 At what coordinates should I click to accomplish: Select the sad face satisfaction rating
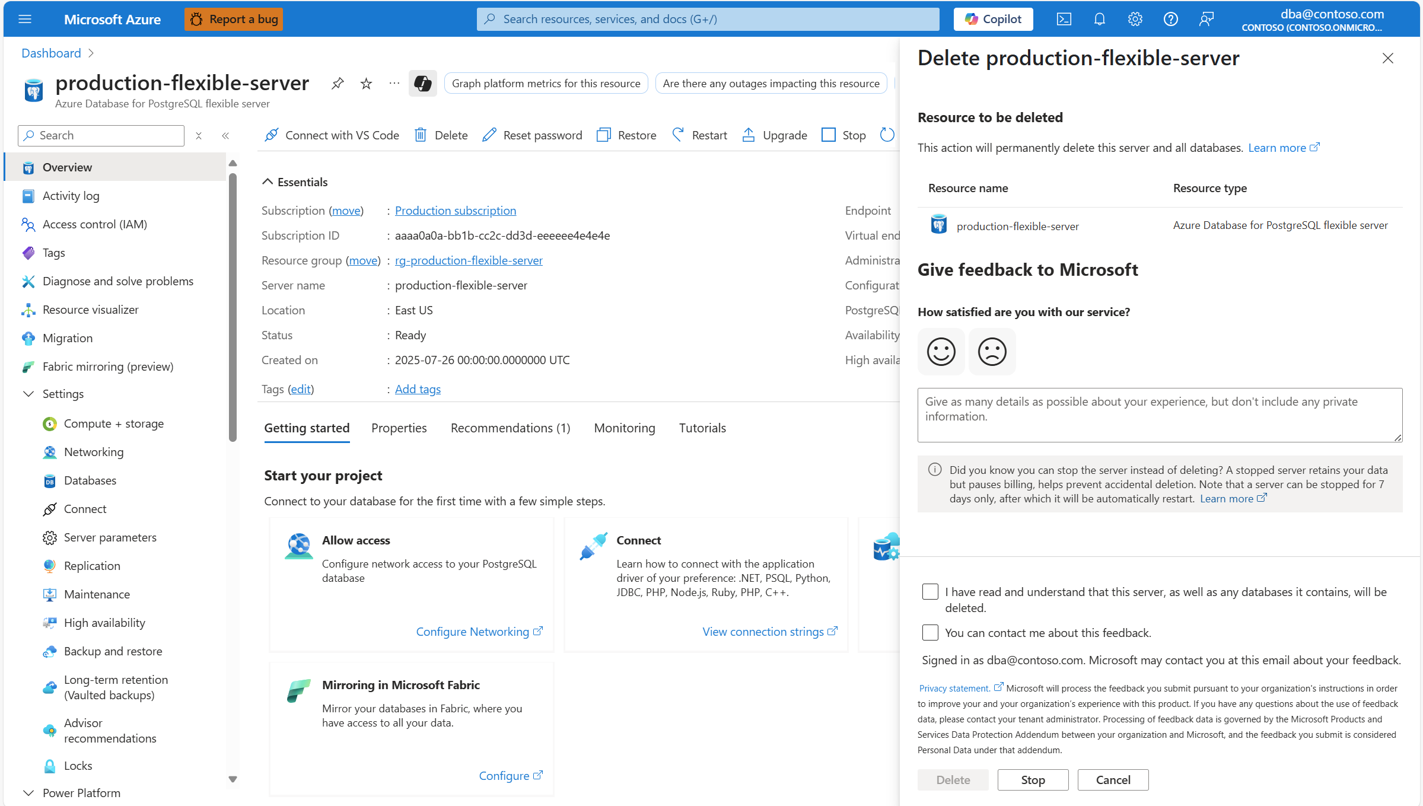click(x=992, y=352)
